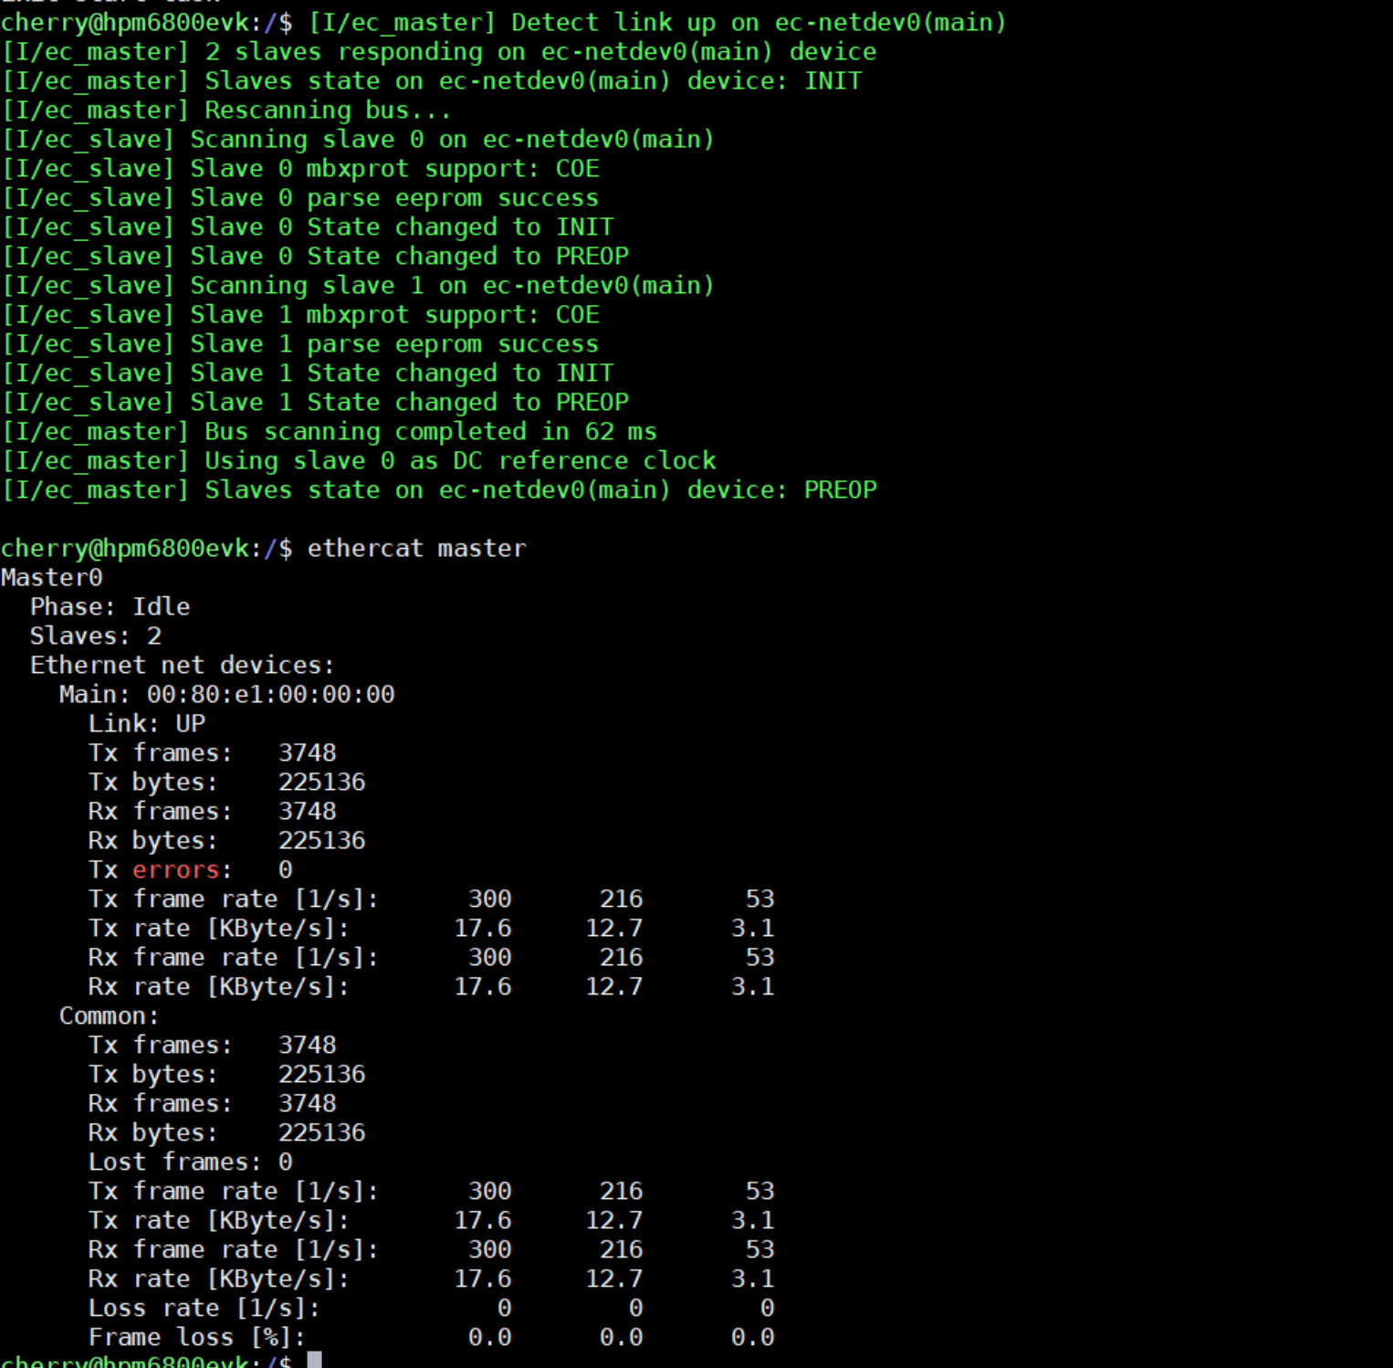Click the terminal cursor at bottom prompt
The height and width of the screenshot is (1368, 1393).
point(314,1361)
